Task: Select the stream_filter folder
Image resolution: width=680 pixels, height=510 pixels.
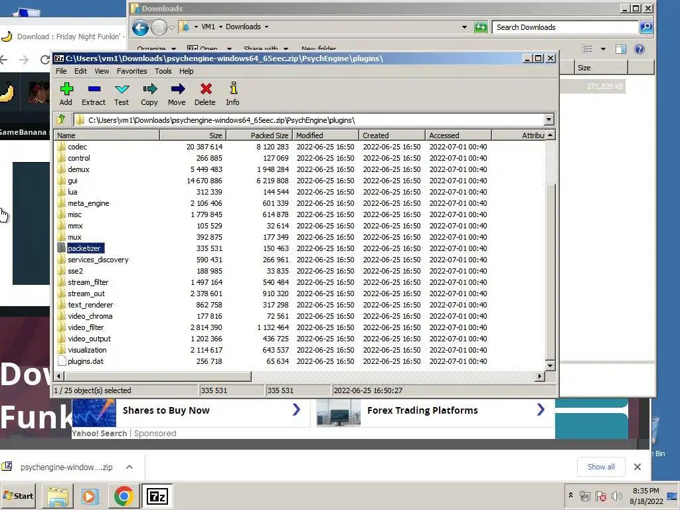Action: coord(88,282)
